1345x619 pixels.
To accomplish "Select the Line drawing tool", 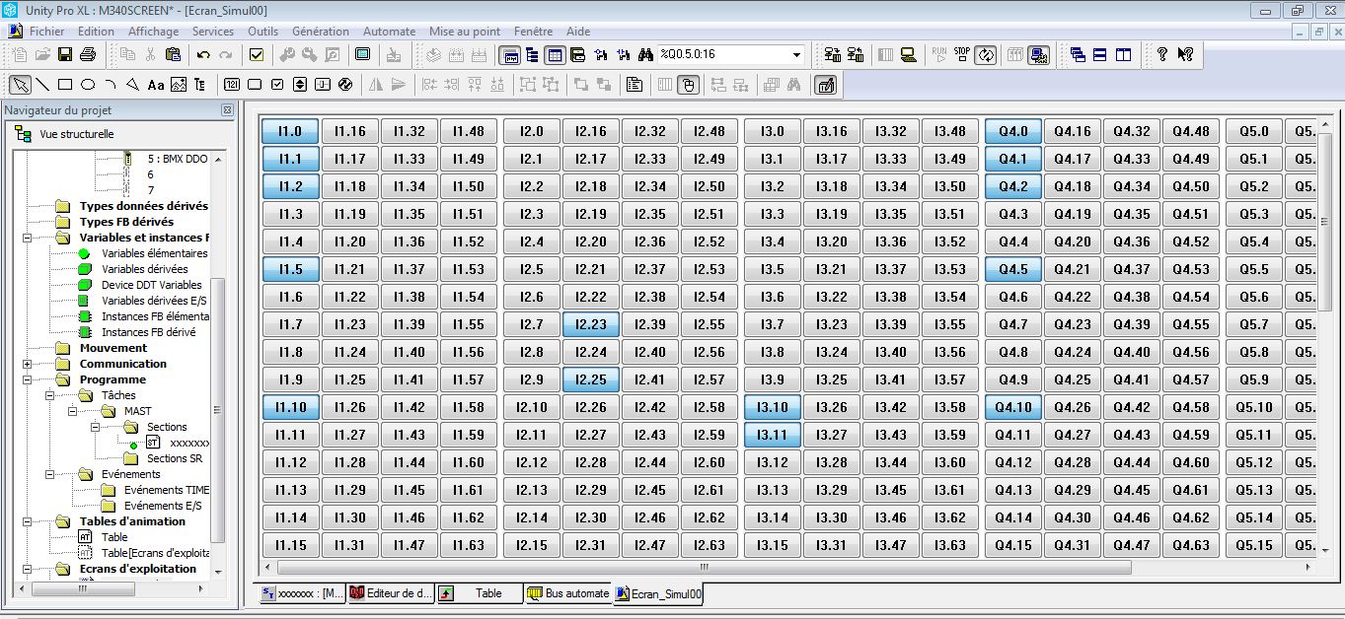I will point(43,85).
